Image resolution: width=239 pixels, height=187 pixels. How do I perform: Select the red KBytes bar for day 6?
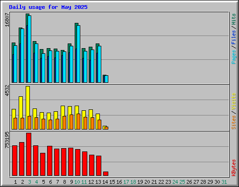(x=49, y=161)
